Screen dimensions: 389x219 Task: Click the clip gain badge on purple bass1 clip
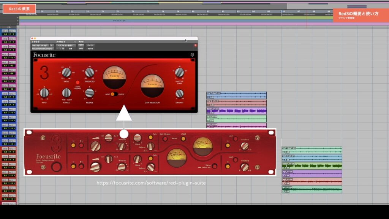click(x=210, y=113)
